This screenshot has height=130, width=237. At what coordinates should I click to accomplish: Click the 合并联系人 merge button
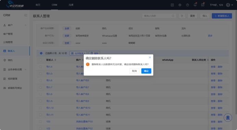(x=78, y=53)
